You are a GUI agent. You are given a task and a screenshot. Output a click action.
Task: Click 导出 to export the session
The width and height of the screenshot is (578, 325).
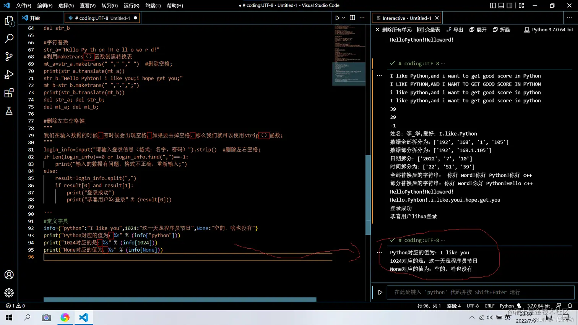coord(455,29)
